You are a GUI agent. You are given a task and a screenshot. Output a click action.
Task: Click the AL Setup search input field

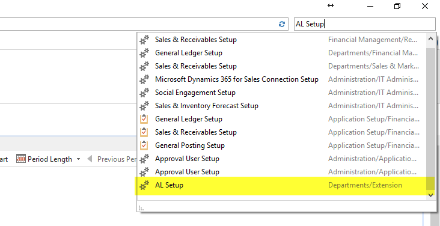point(365,24)
